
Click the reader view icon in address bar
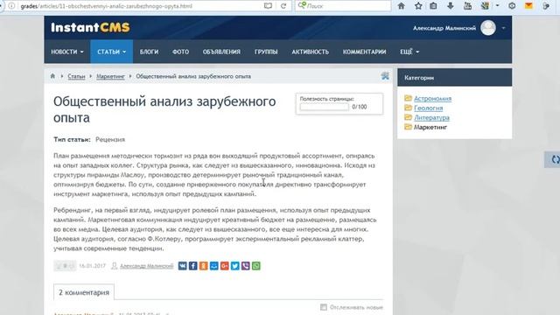tap(268, 6)
